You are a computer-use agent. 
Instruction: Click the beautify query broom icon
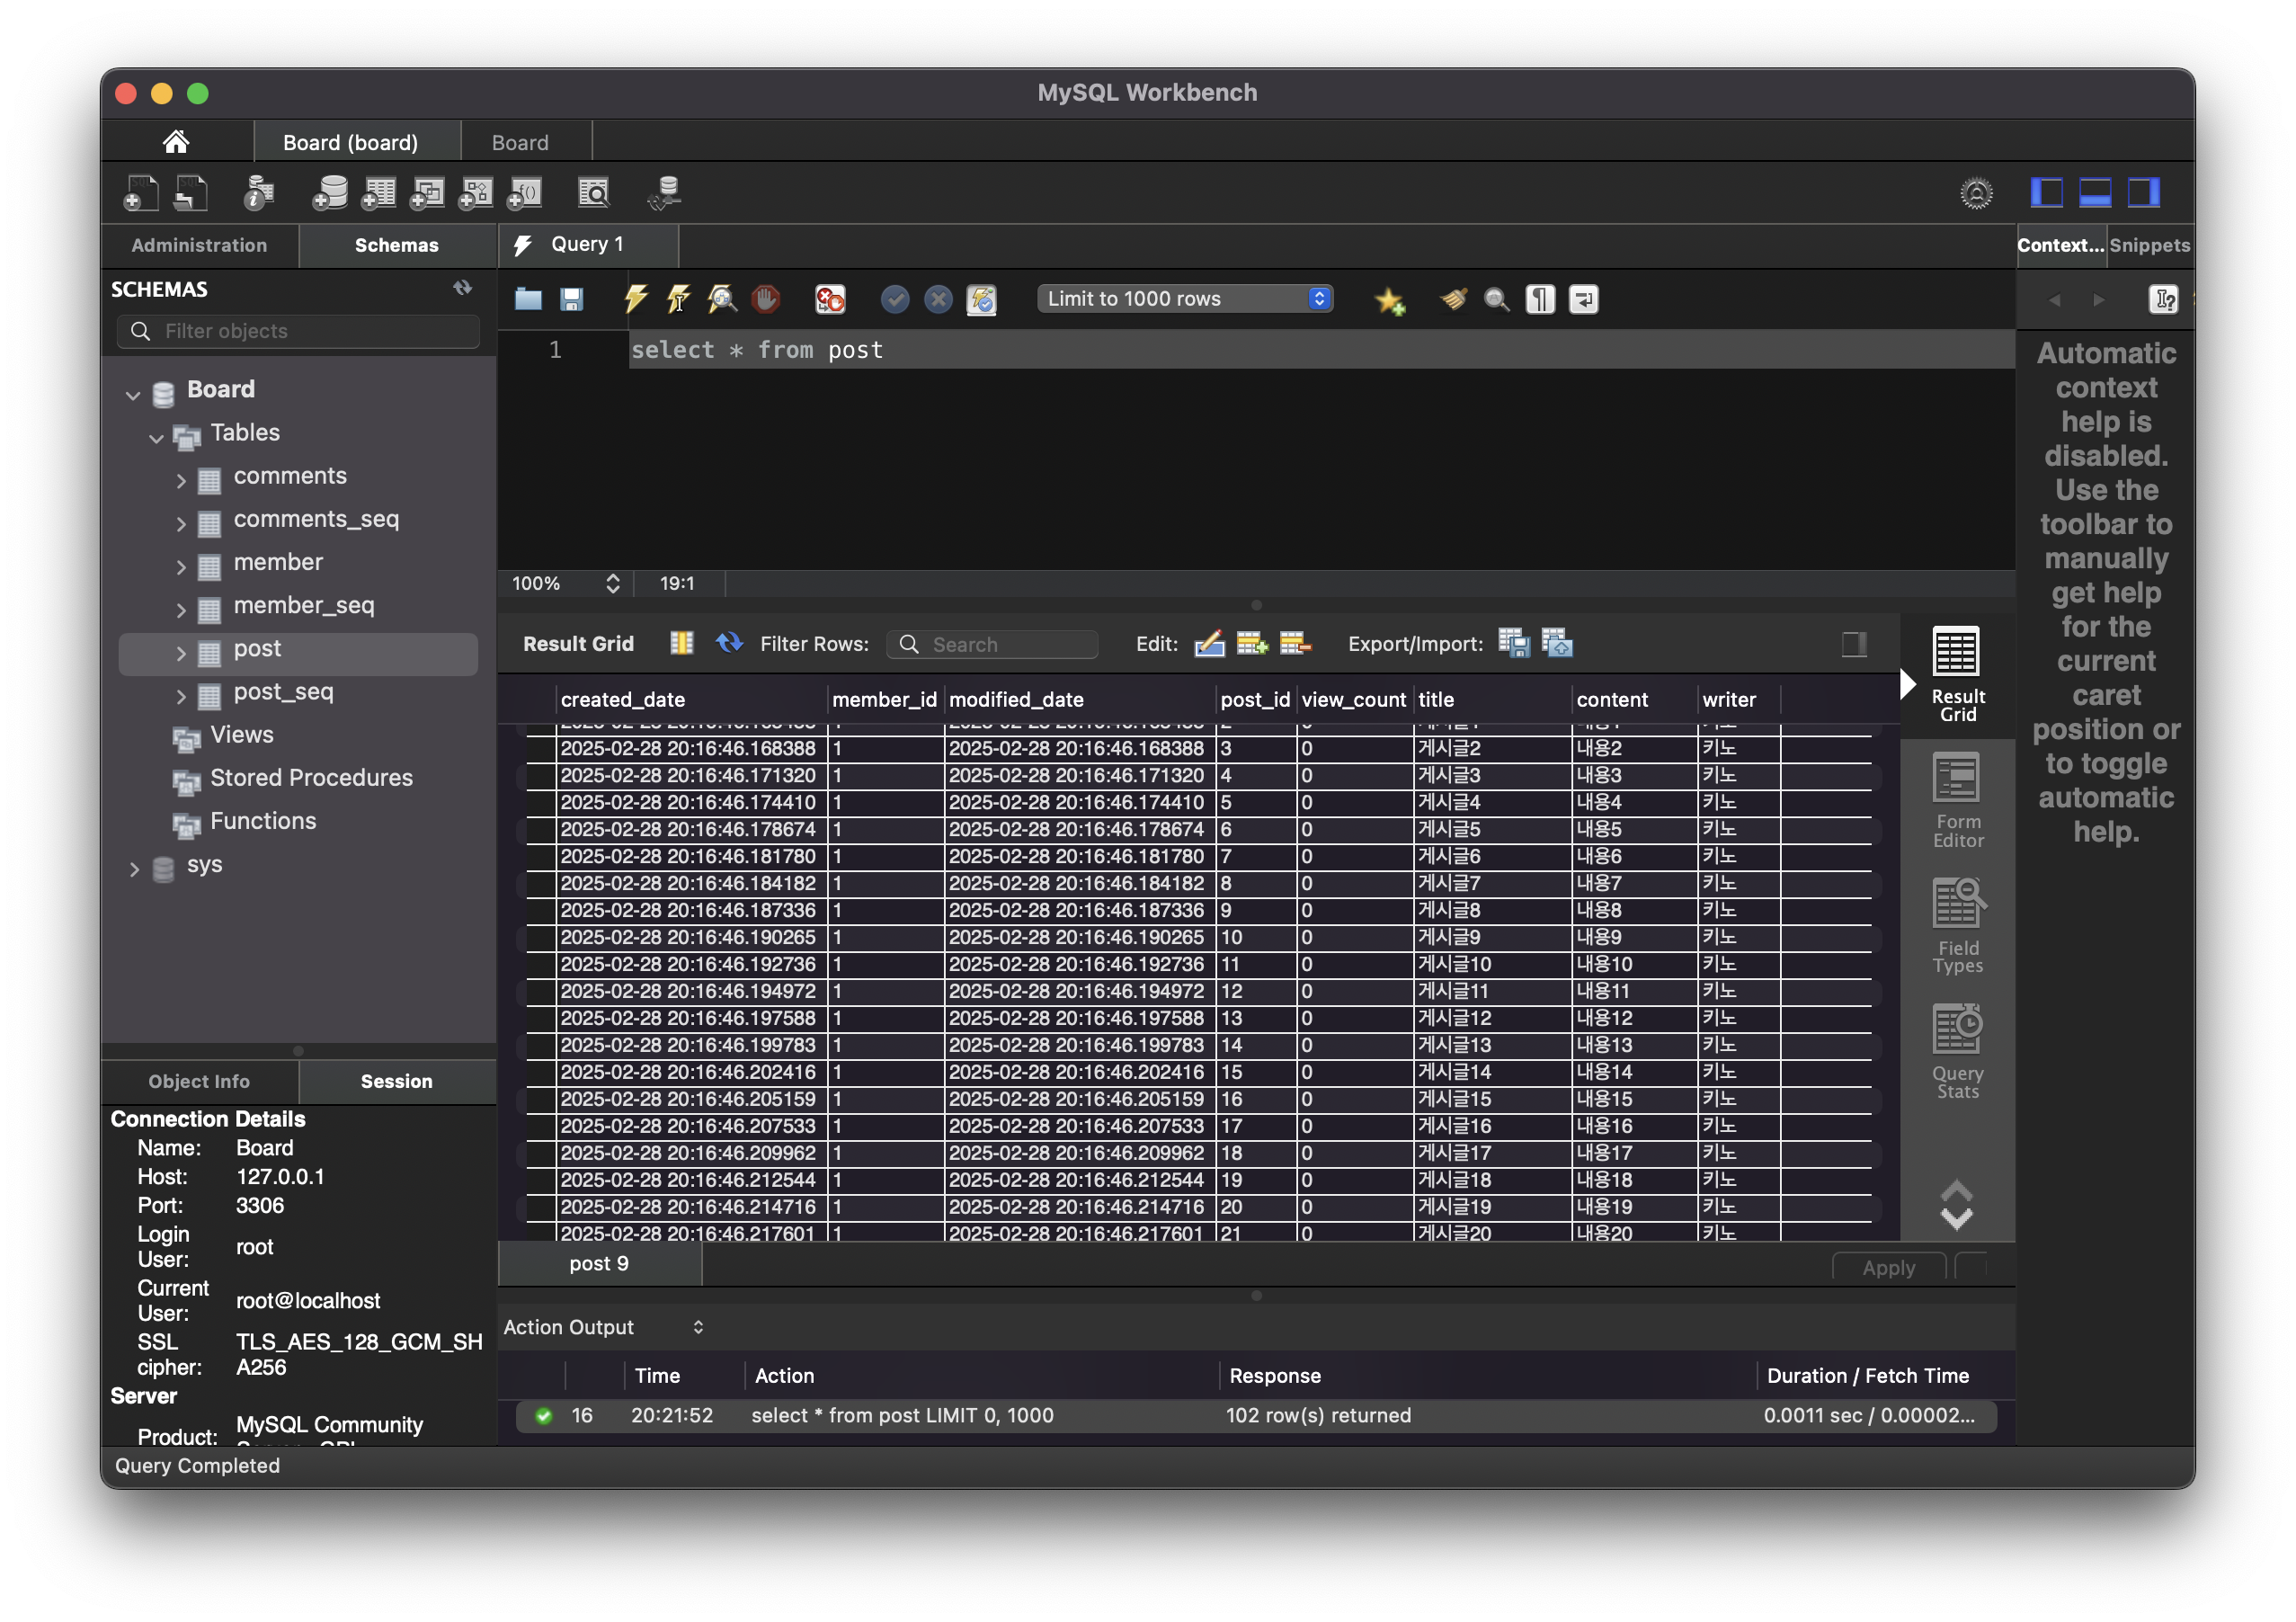click(1453, 299)
